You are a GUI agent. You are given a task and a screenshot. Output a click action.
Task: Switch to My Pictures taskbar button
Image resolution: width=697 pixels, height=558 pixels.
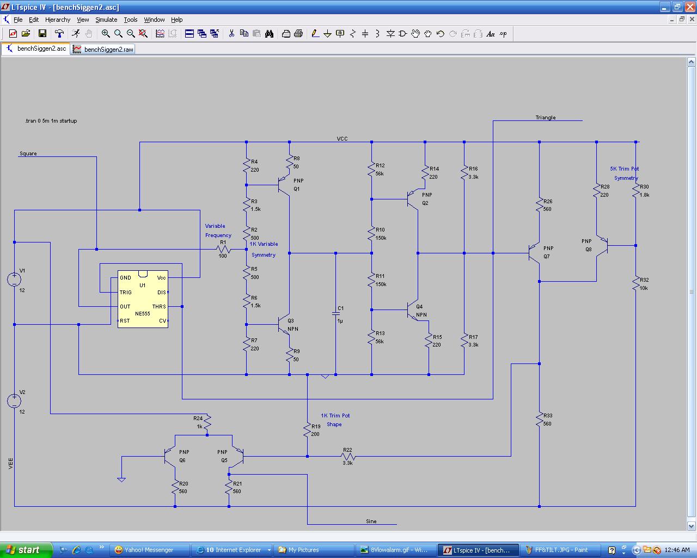point(314,550)
